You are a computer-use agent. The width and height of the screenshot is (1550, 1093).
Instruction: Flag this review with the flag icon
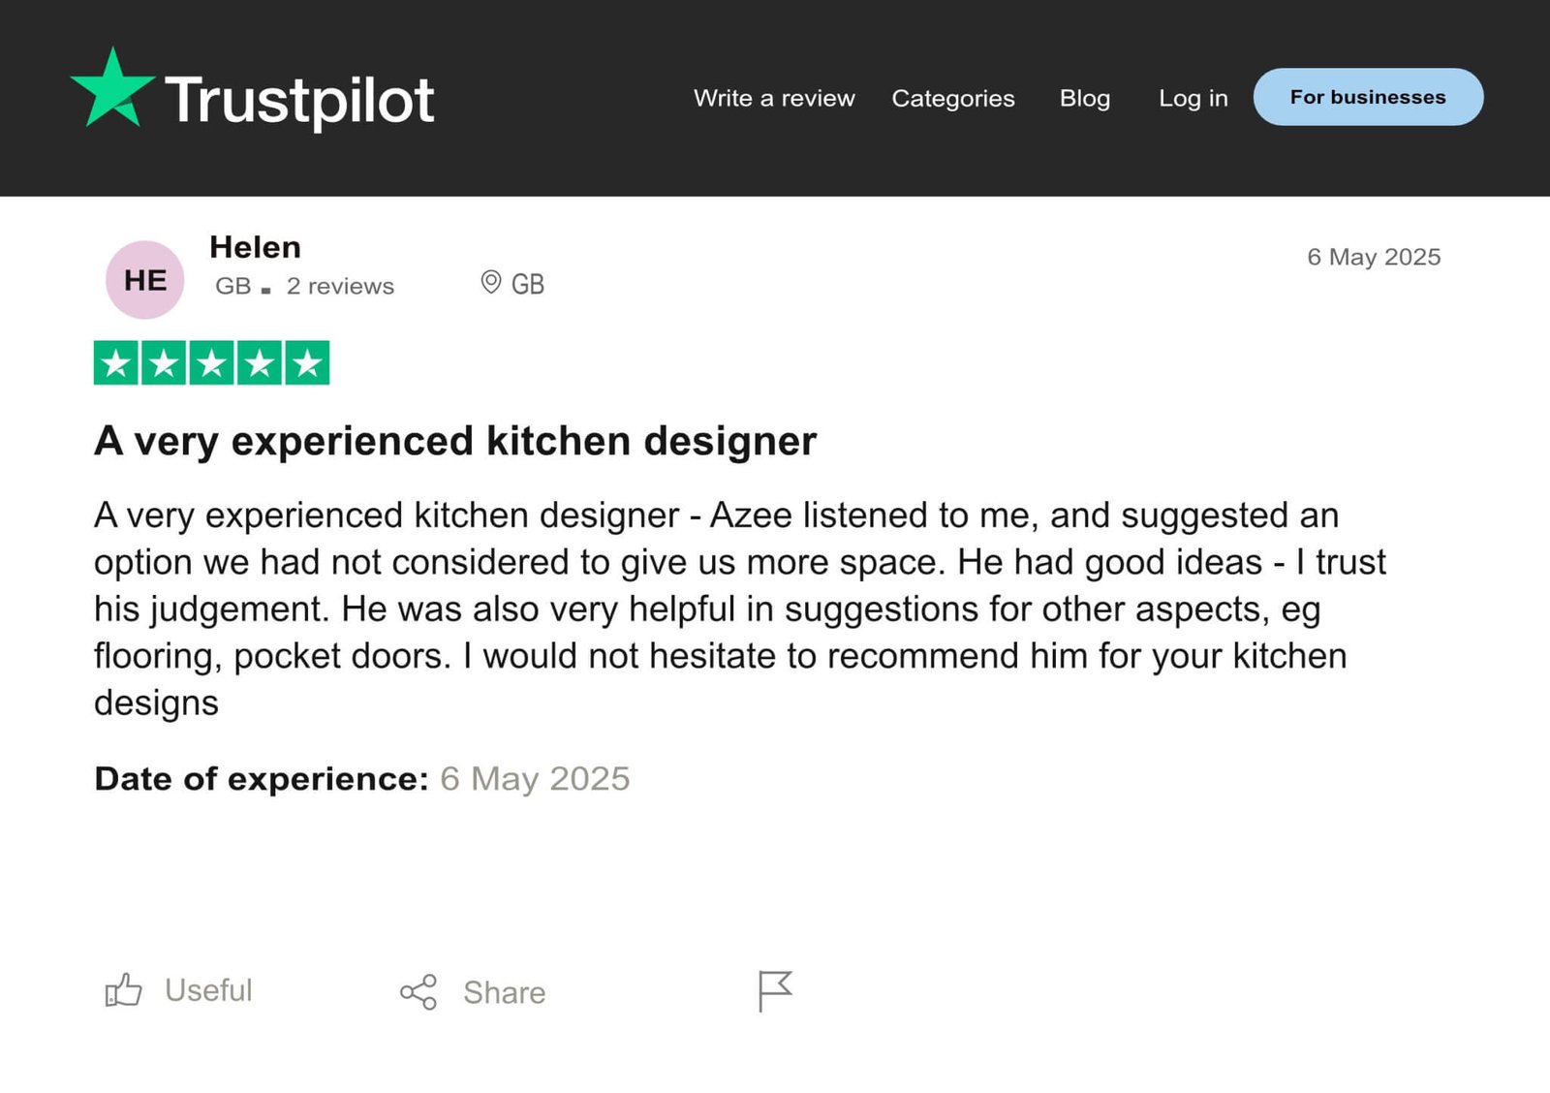click(774, 990)
